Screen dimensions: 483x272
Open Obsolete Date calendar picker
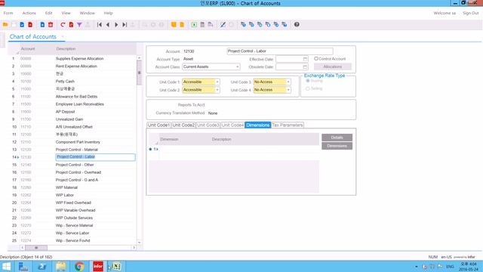click(x=305, y=66)
